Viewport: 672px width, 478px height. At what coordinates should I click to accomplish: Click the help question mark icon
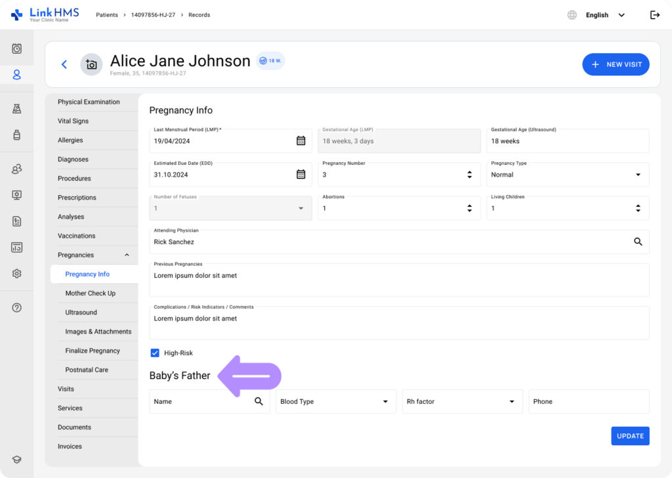(17, 308)
